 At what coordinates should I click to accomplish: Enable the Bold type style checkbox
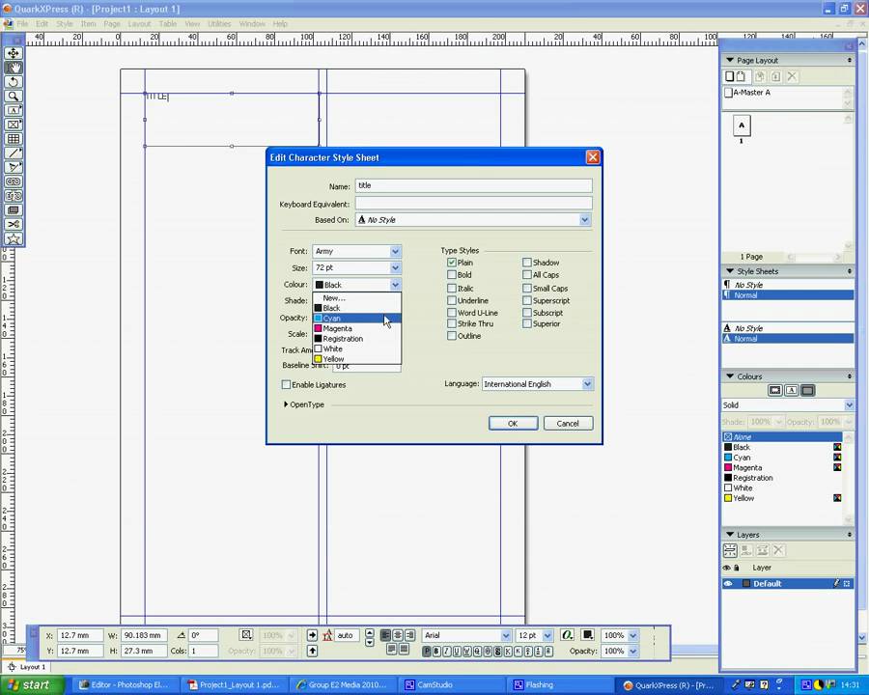[x=452, y=275]
